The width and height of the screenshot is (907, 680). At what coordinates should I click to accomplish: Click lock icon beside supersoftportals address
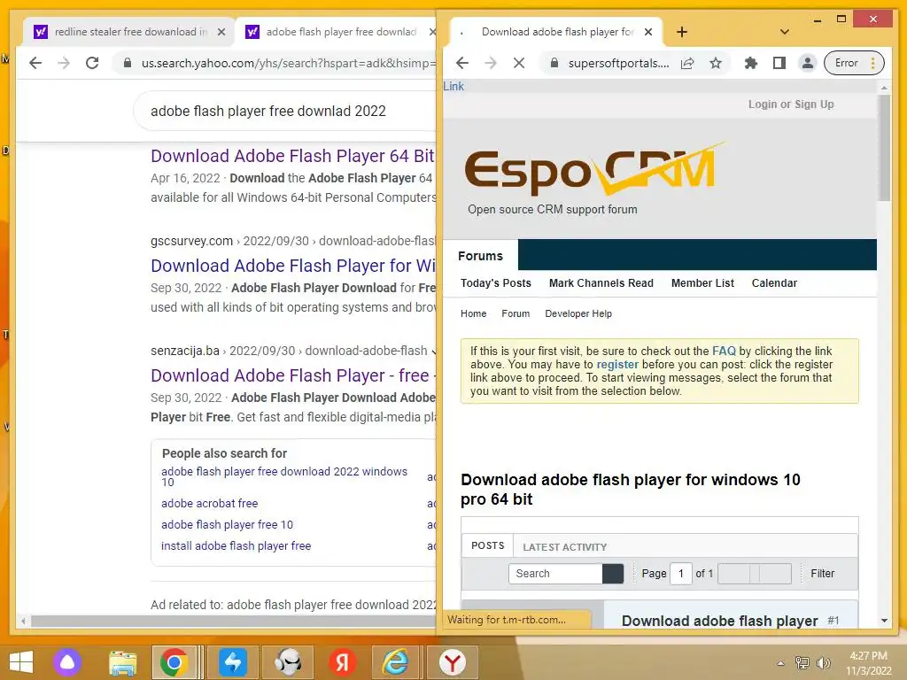(554, 63)
